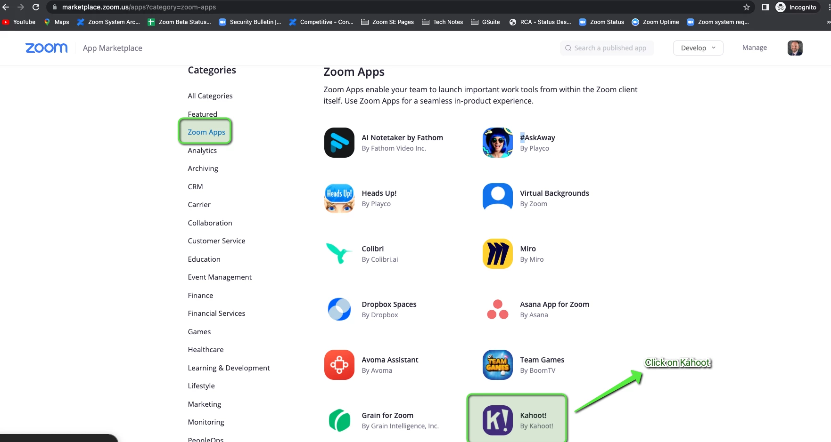Click the App Marketplace title link
This screenshot has height=442, width=831.
(x=113, y=48)
